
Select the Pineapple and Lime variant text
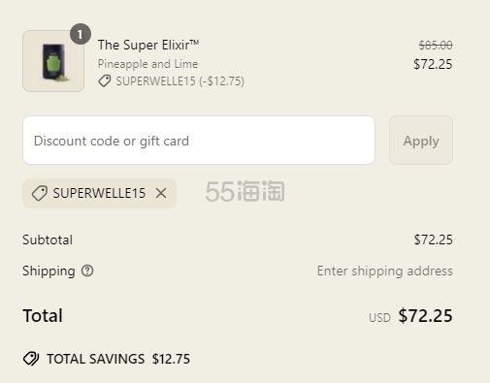[x=147, y=64]
